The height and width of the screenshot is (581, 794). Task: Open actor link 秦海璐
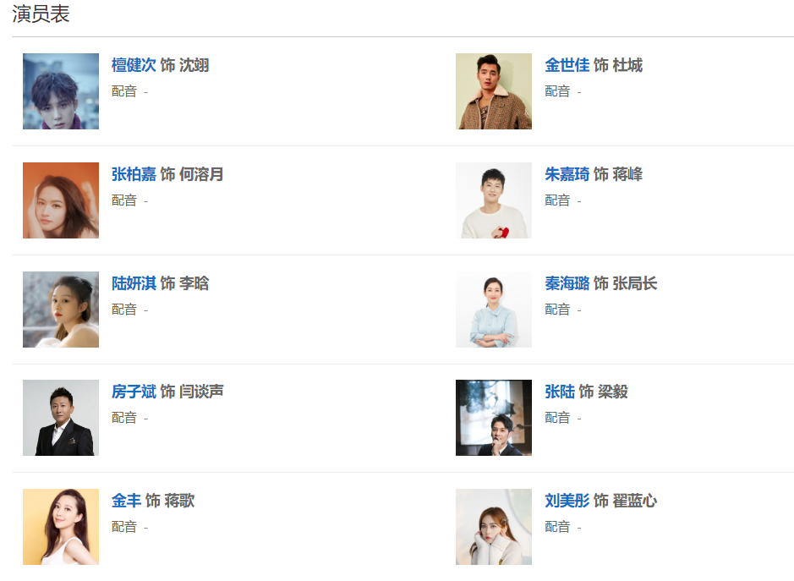click(x=567, y=284)
